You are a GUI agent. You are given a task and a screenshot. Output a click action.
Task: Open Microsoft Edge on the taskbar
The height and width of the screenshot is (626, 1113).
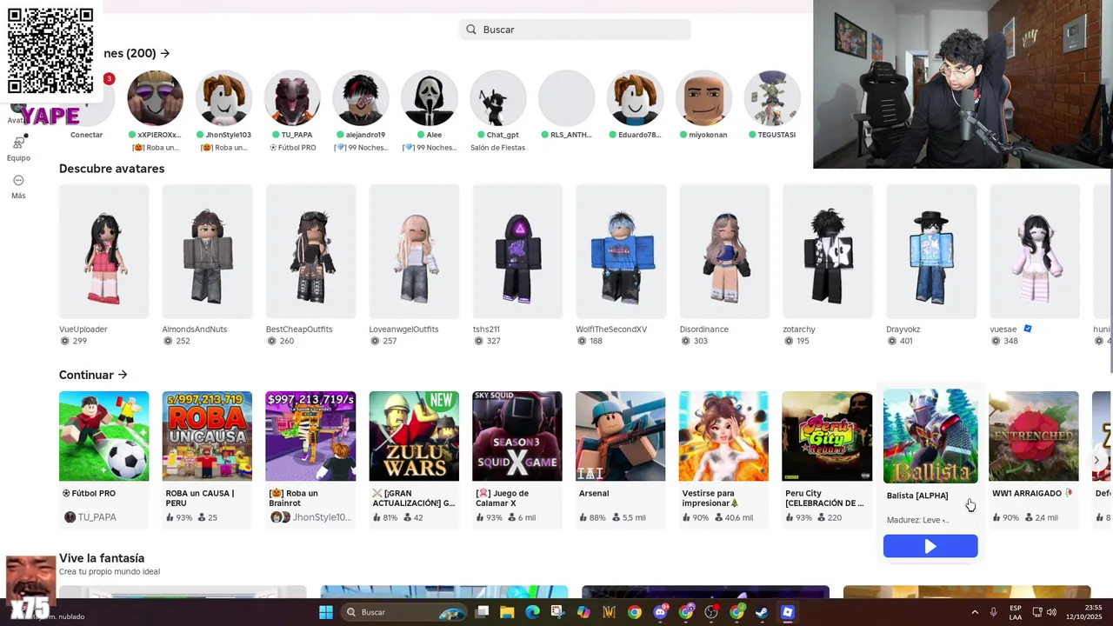[532, 612]
